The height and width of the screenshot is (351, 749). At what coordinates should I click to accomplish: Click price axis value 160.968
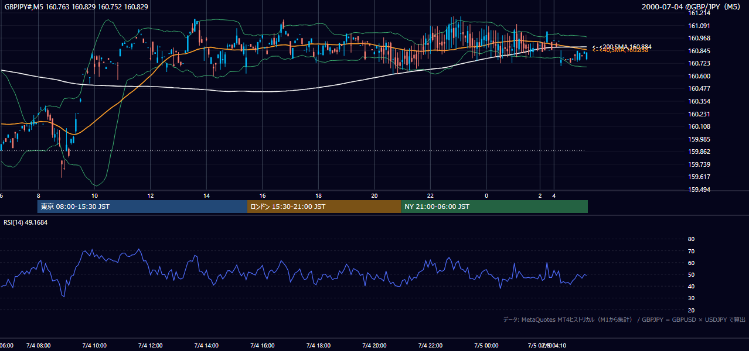[x=699, y=38]
